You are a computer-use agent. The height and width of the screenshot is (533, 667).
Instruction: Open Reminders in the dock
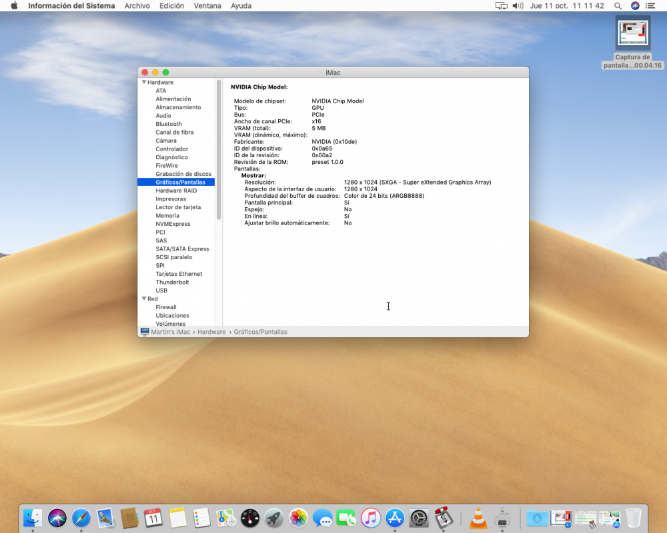click(x=201, y=518)
